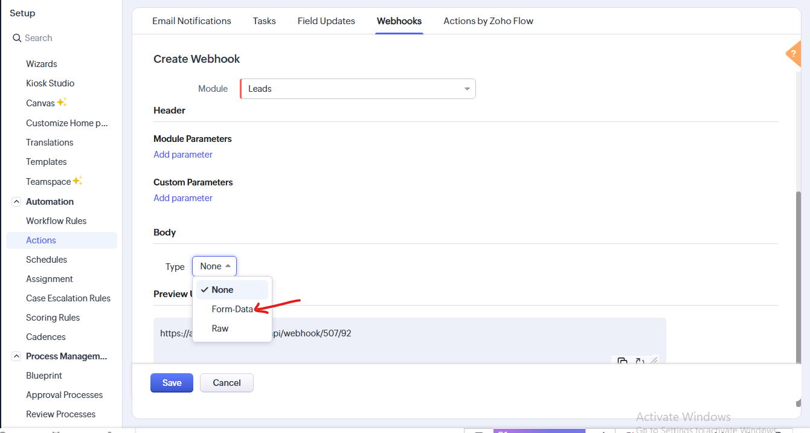Collapse the Automation section chevron
The image size is (810, 433).
(16, 202)
